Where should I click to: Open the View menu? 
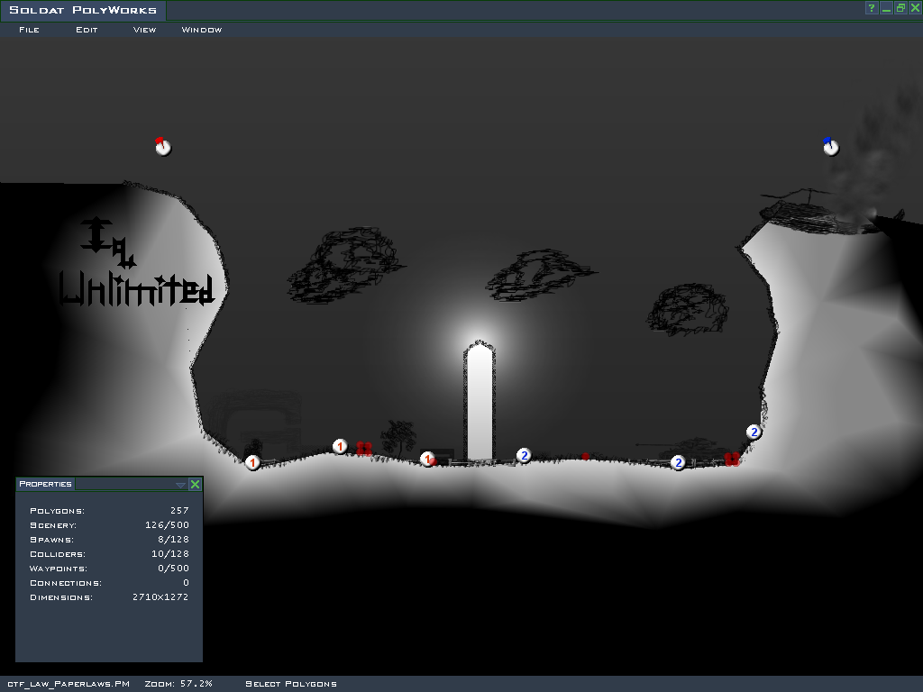(144, 30)
